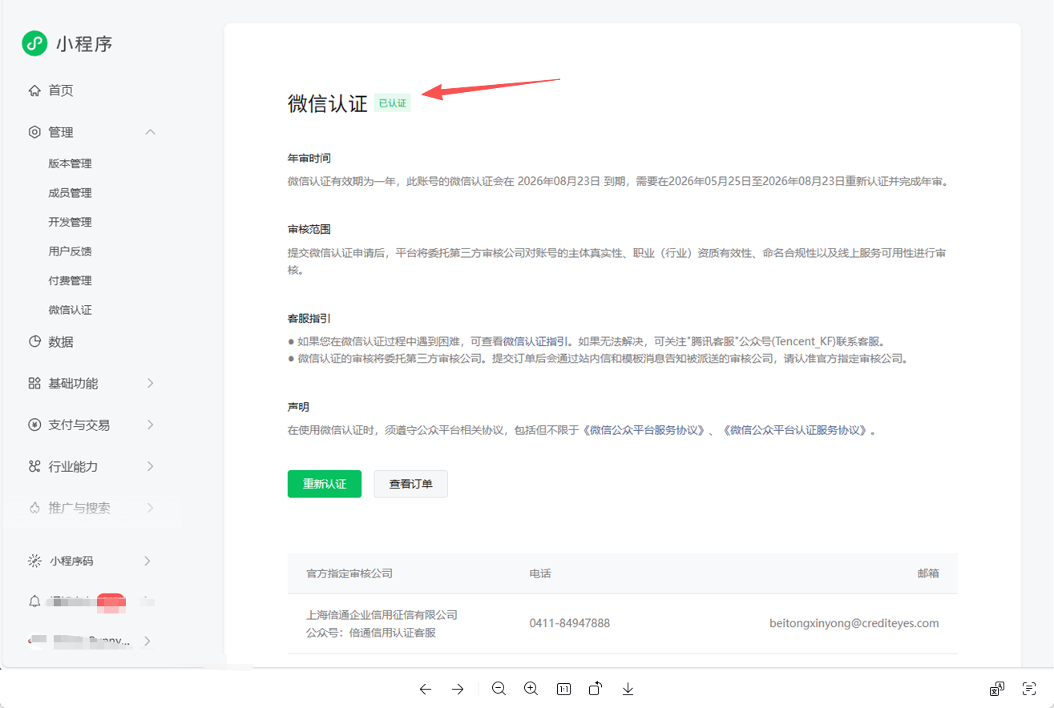Open 微信认证 in the sidebar
This screenshot has width=1054, height=708.
click(x=70, y=310)
